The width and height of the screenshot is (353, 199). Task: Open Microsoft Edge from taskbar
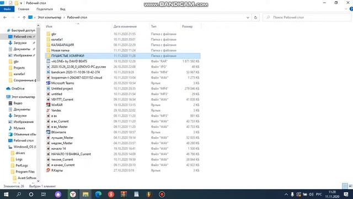[98, 194]
